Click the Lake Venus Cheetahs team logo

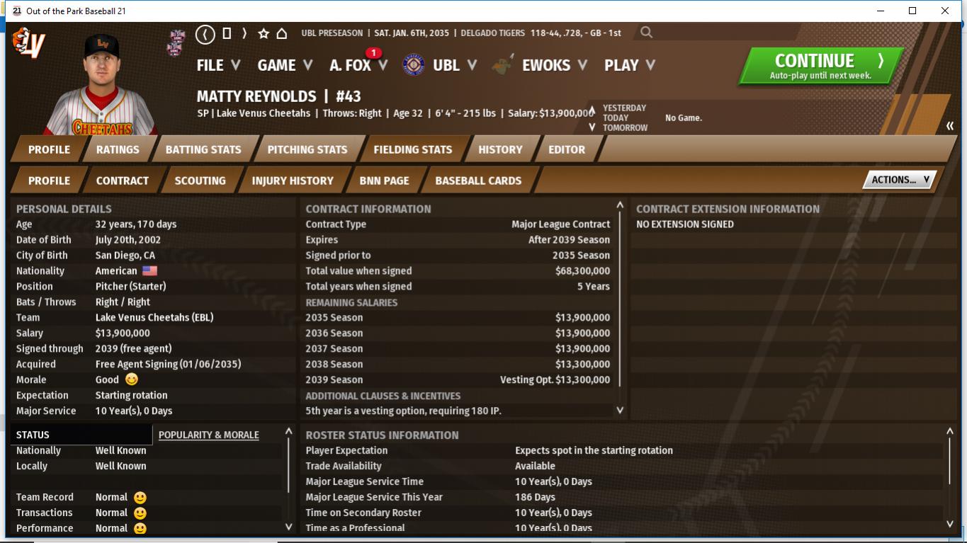(29, 44)
